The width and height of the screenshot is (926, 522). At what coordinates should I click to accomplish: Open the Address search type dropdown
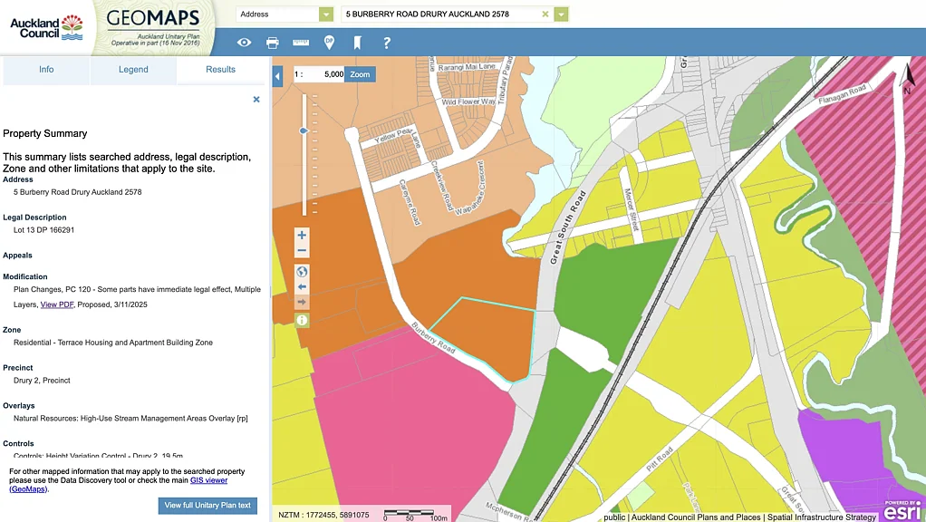click(326, 14)
